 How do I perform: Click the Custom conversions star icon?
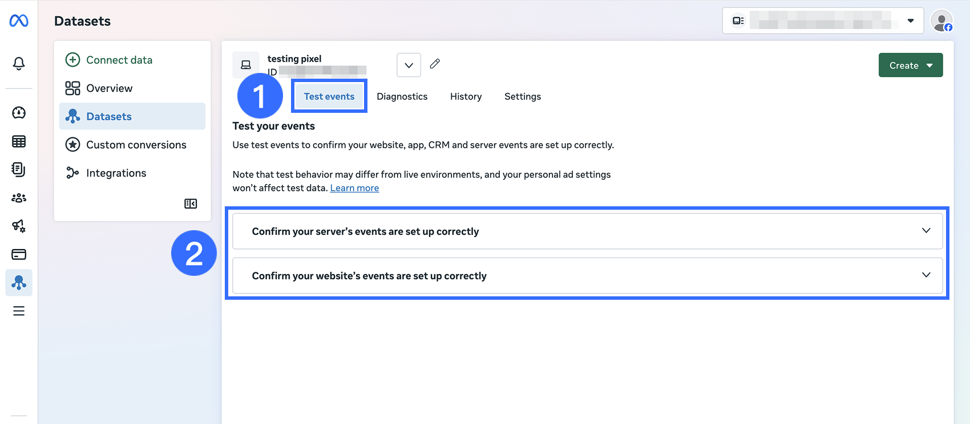[72, 145]
